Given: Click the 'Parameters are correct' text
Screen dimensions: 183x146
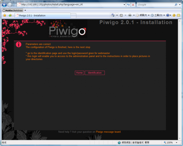Looking at the screenshot, I should coord(38,44).
